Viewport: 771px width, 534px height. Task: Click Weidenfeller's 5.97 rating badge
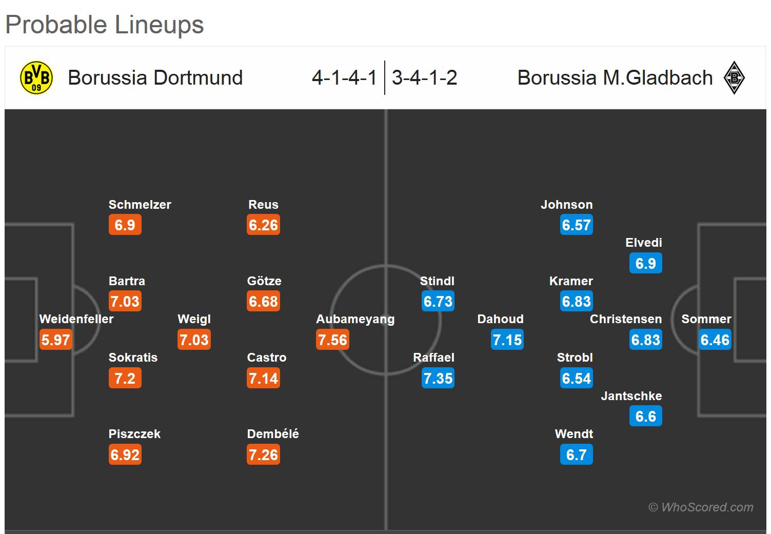(x=56, y=340)
